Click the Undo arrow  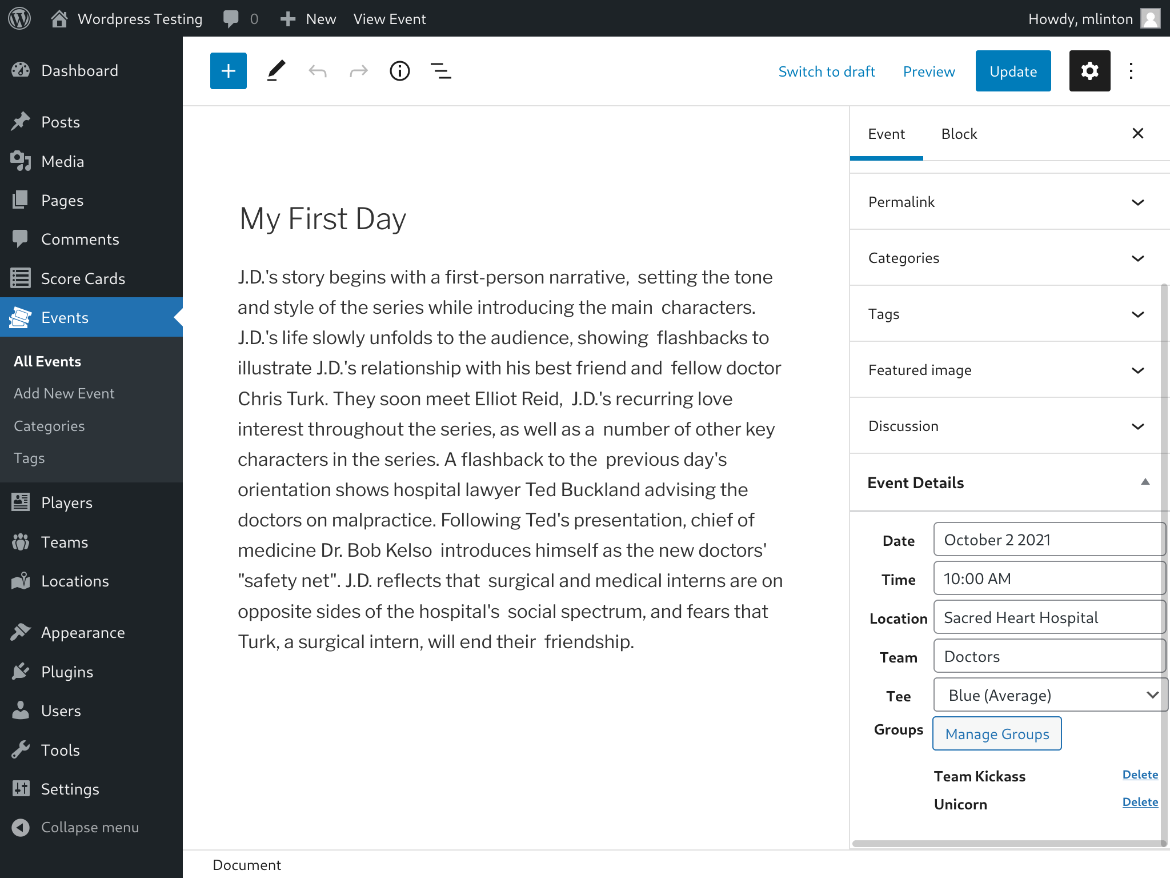[x=318, y=71]
